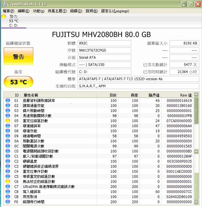Click the serial number field NW13T672CPGS

coord(104,50)
